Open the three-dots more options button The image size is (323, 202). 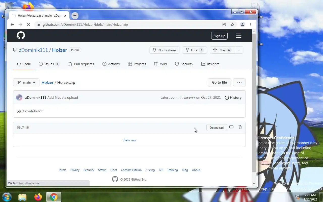point(239,82)
